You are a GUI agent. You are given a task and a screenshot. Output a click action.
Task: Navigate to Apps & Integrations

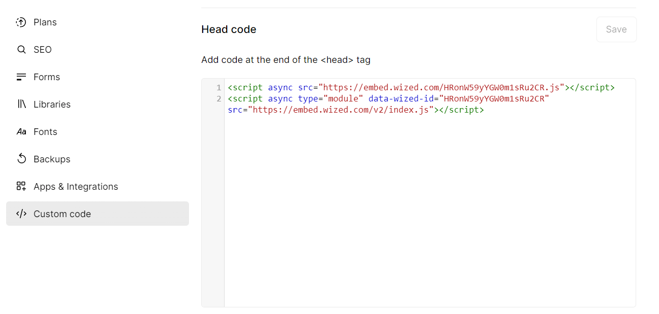click(x=76, y=186)
